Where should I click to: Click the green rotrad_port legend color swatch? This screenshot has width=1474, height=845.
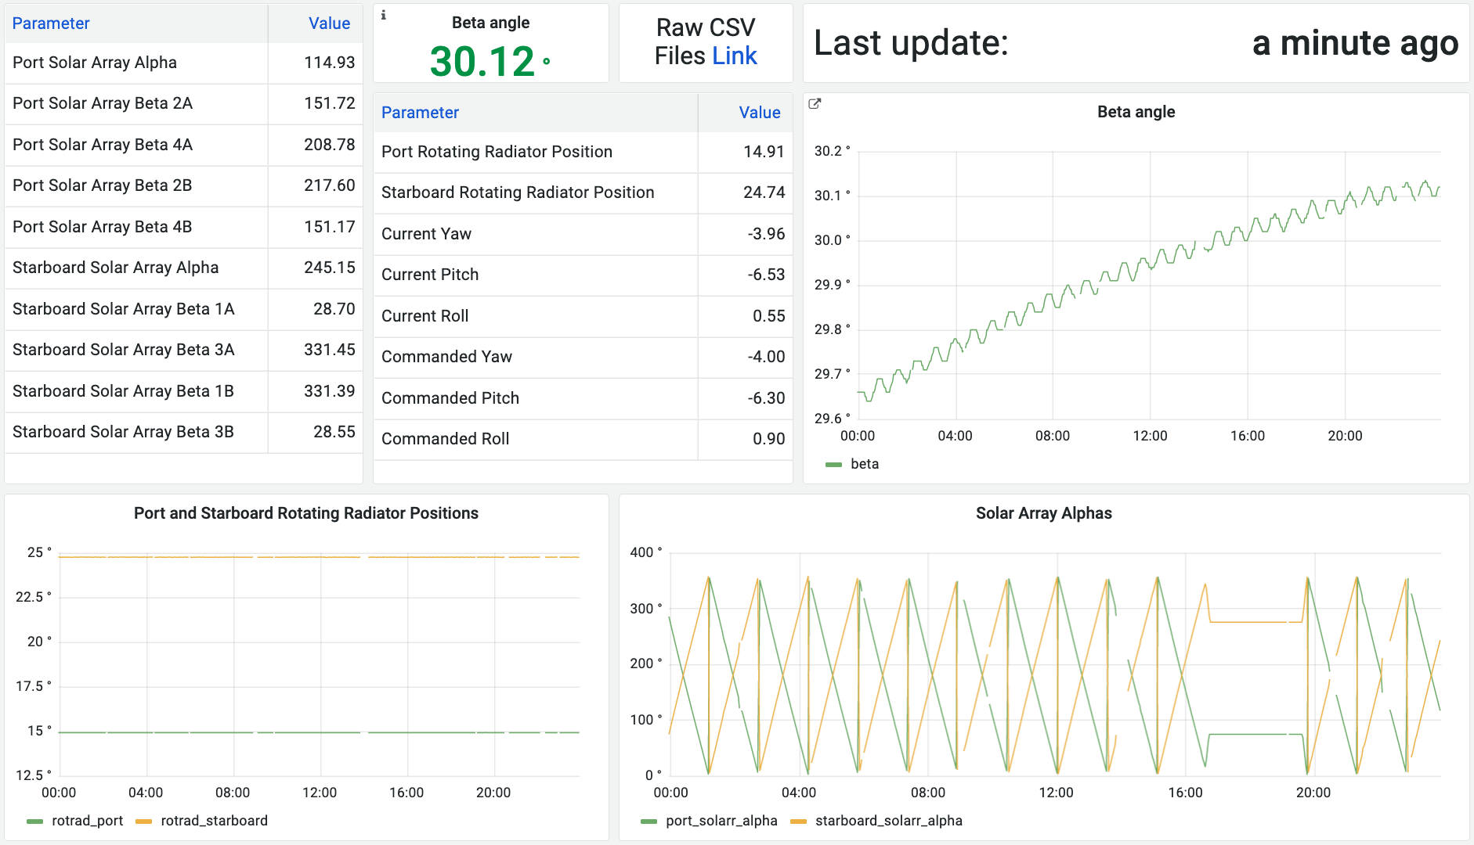coord(34,822)
